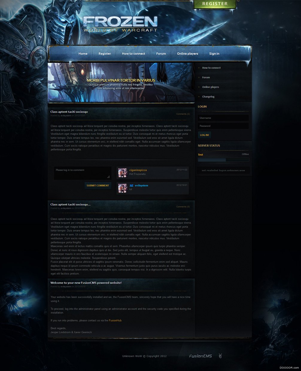Click the Test realm population bar
Screen dimensions: 301x371
[x=223, y=160]
